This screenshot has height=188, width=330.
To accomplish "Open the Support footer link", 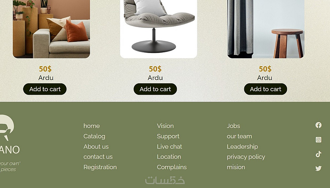I will click(x=168, y=136).
